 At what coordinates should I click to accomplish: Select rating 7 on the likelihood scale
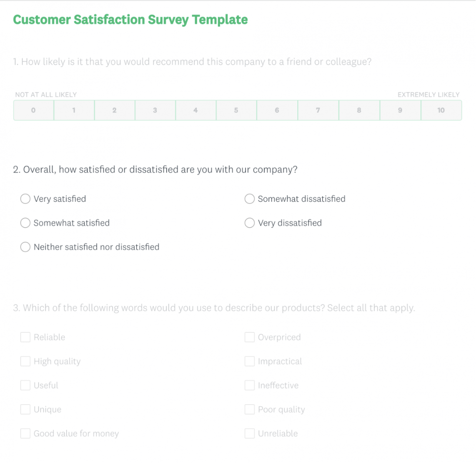[318, 111]
